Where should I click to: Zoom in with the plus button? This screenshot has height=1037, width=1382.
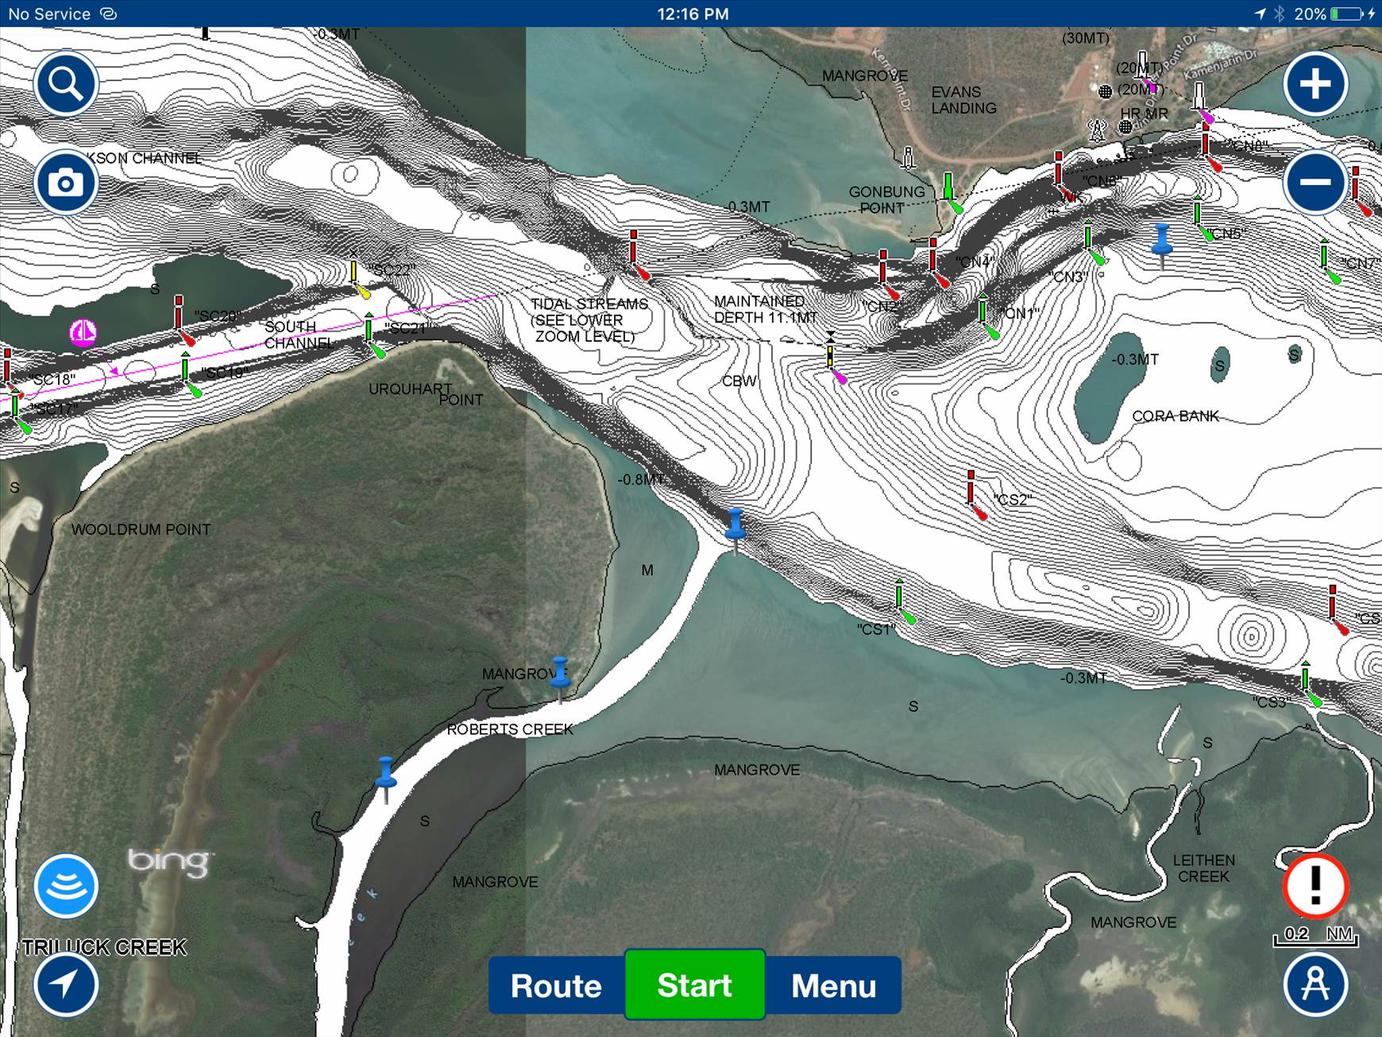(x=1315, y=84)
